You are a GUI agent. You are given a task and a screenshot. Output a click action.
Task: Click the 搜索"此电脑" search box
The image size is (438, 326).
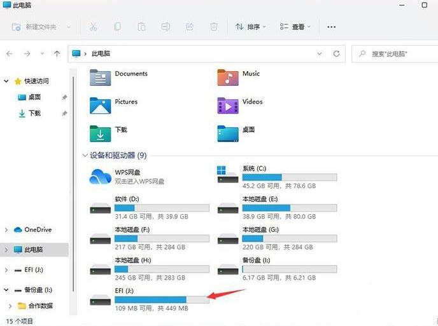click(395, 53)
